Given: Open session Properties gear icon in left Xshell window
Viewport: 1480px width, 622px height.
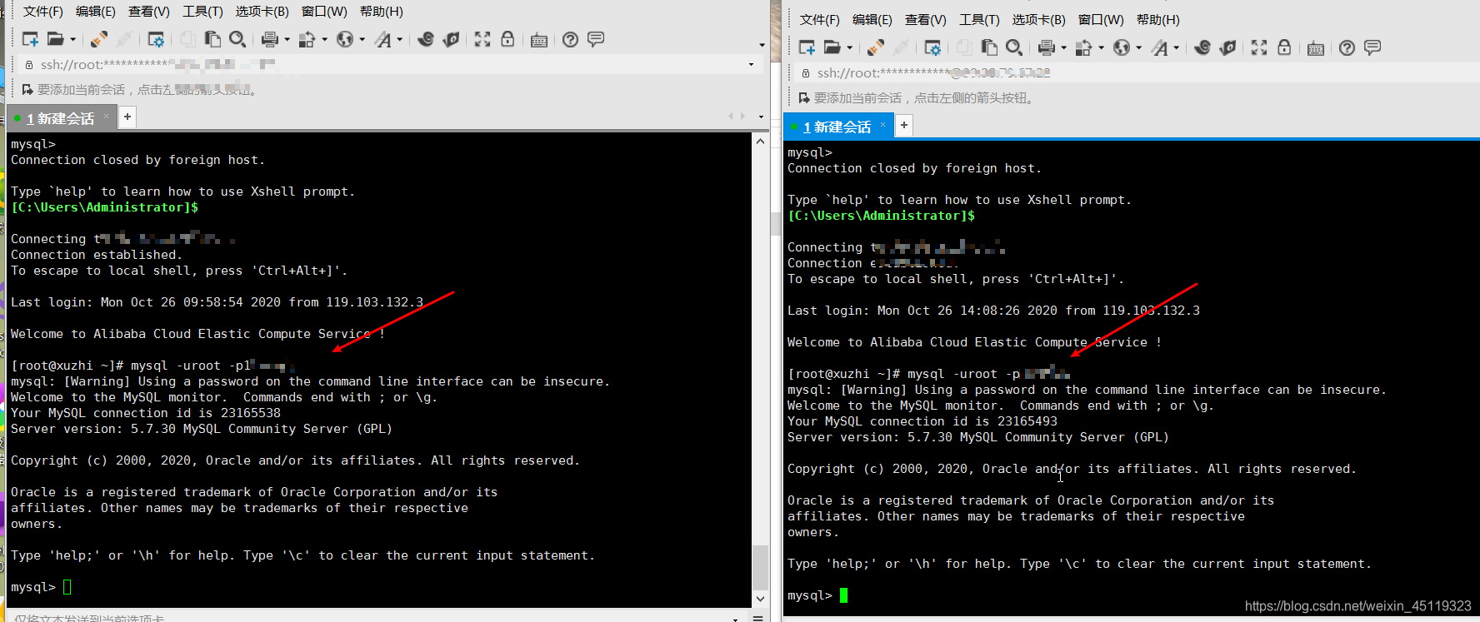Looking at the screenshot, I should [156, 39].
